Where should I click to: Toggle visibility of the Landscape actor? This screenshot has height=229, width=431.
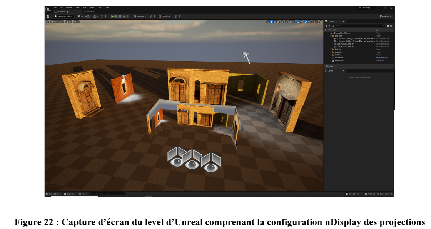pos(326,60)
